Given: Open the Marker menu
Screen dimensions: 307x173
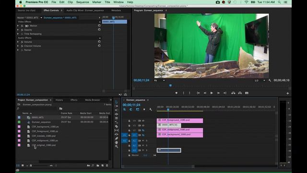Looking at the screenshot, I should click(97, 2).
